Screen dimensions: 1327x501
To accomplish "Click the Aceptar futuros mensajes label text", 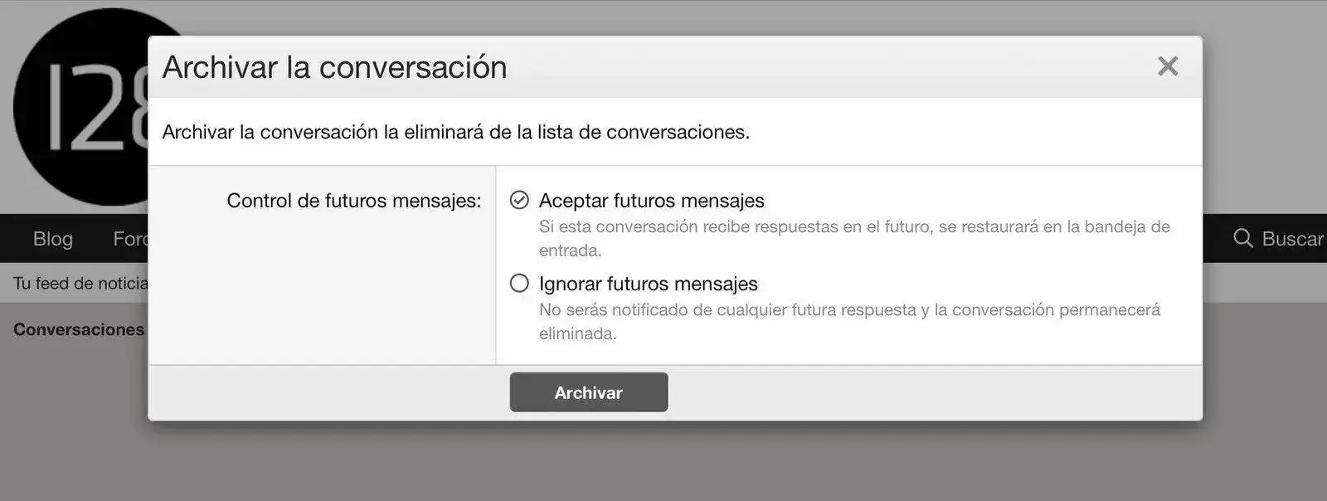I will pos(652,201).
